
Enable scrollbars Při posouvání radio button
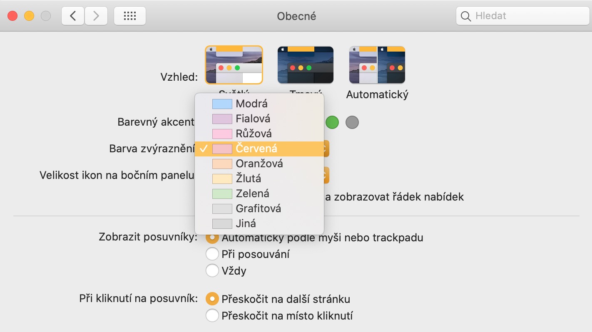point(212,254)
